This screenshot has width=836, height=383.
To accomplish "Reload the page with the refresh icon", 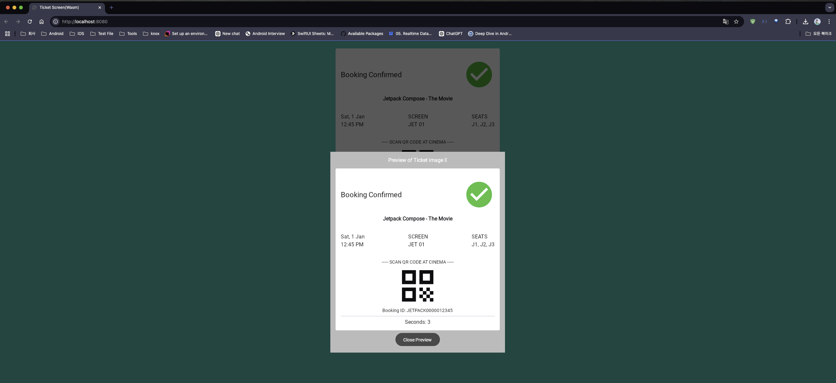I will coord(30,22).
